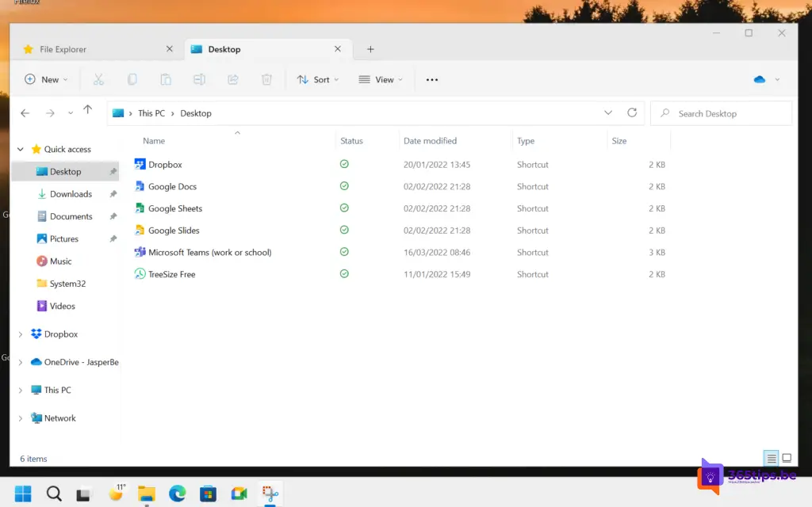Select the Google Sheets shortcut icon

[140, 208]
